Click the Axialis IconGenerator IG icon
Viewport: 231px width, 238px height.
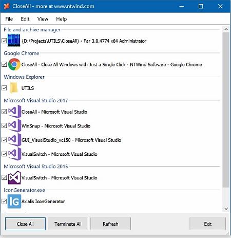(x=14, y=202)
